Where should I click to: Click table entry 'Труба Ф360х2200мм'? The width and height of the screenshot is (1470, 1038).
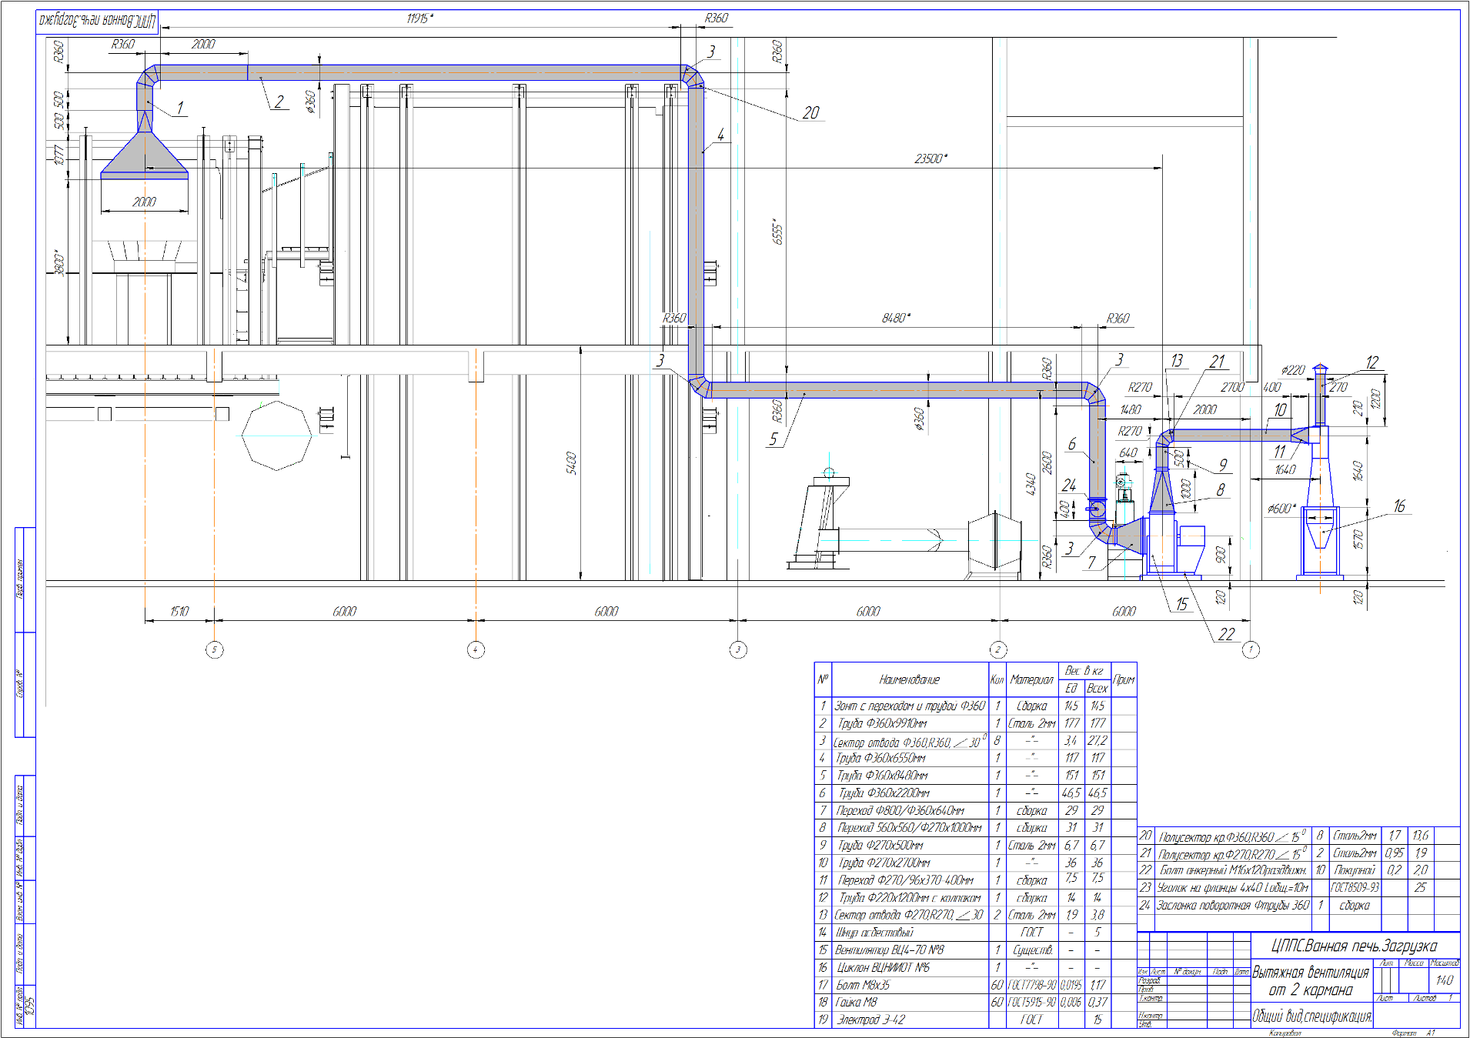click(x=884, y=793)
